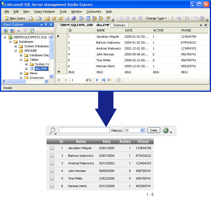Viewport: 211px width, 197px height.
Task: Click the Open File folder icon
Action: [x=47, y=18]
